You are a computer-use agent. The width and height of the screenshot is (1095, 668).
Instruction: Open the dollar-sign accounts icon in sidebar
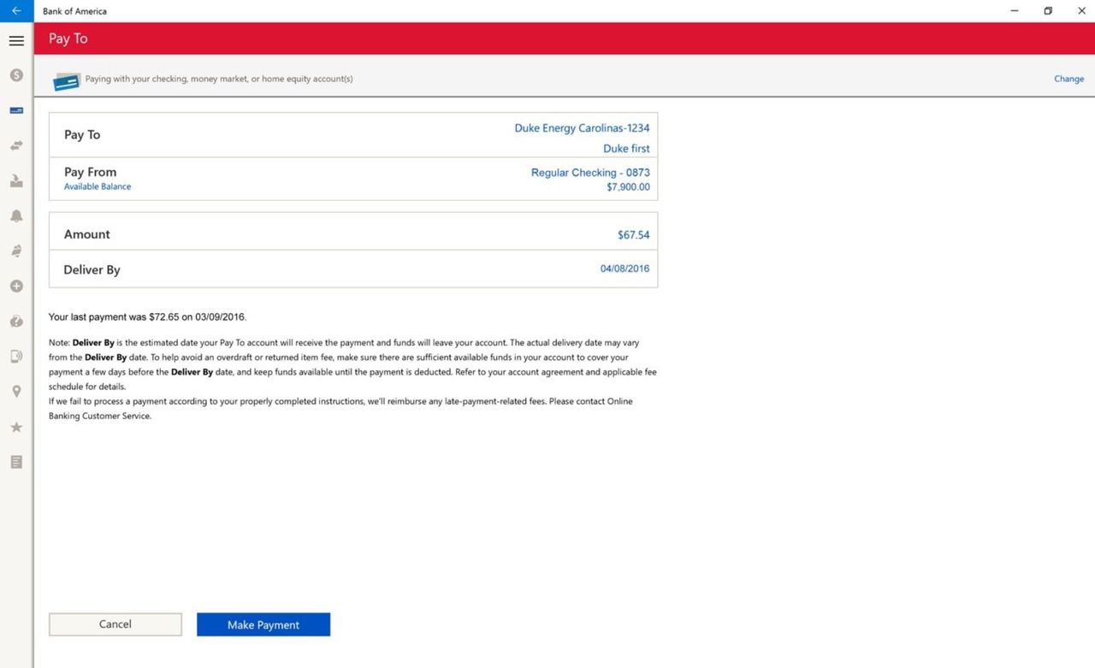tap(16, 75)
